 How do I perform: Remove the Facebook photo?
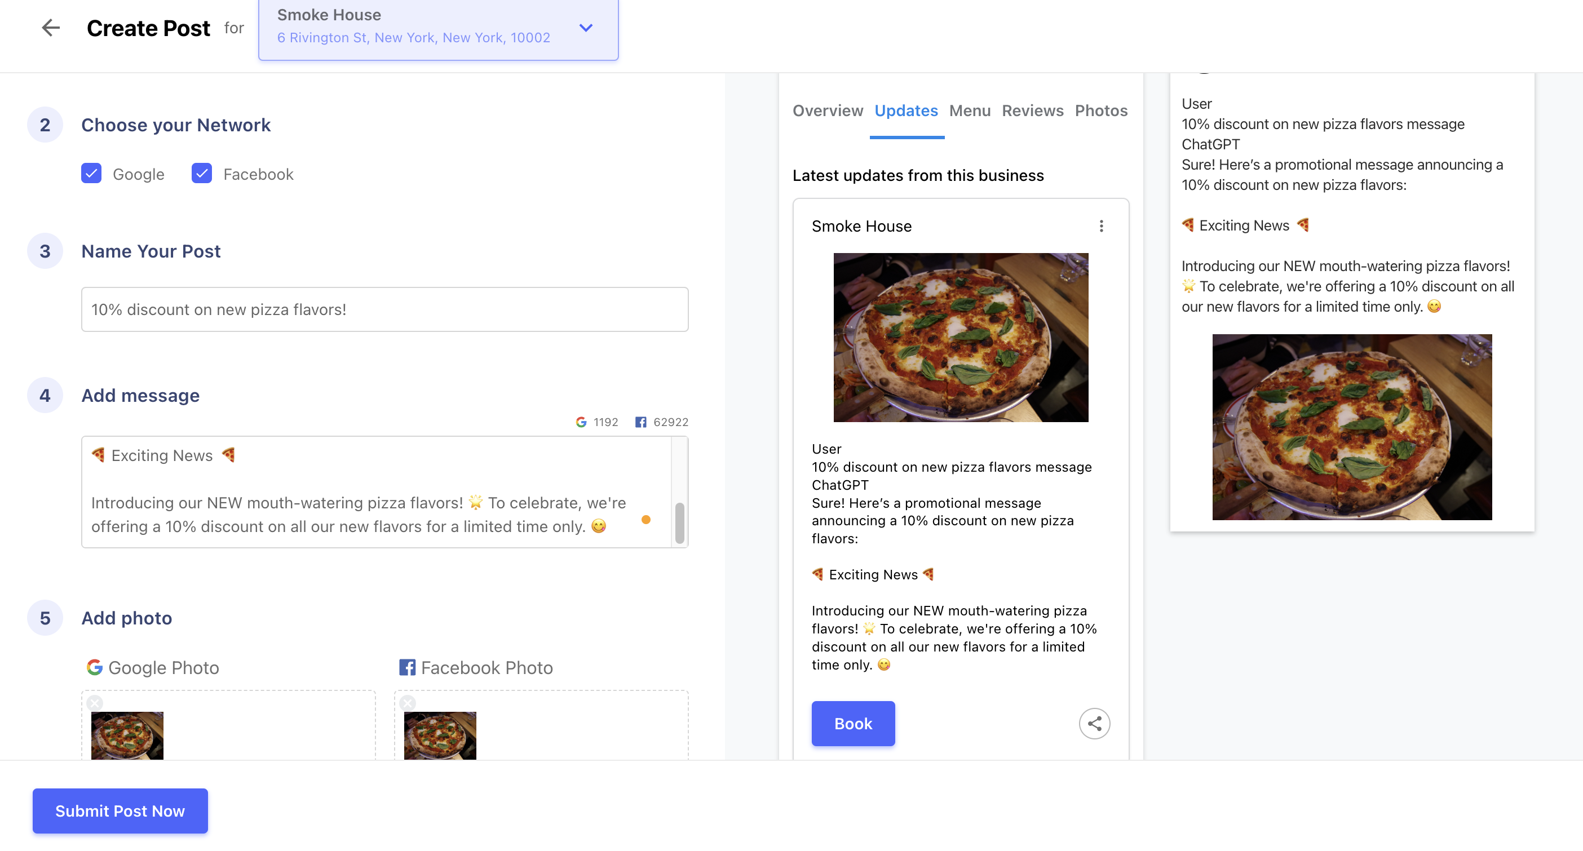click(408, 702)
